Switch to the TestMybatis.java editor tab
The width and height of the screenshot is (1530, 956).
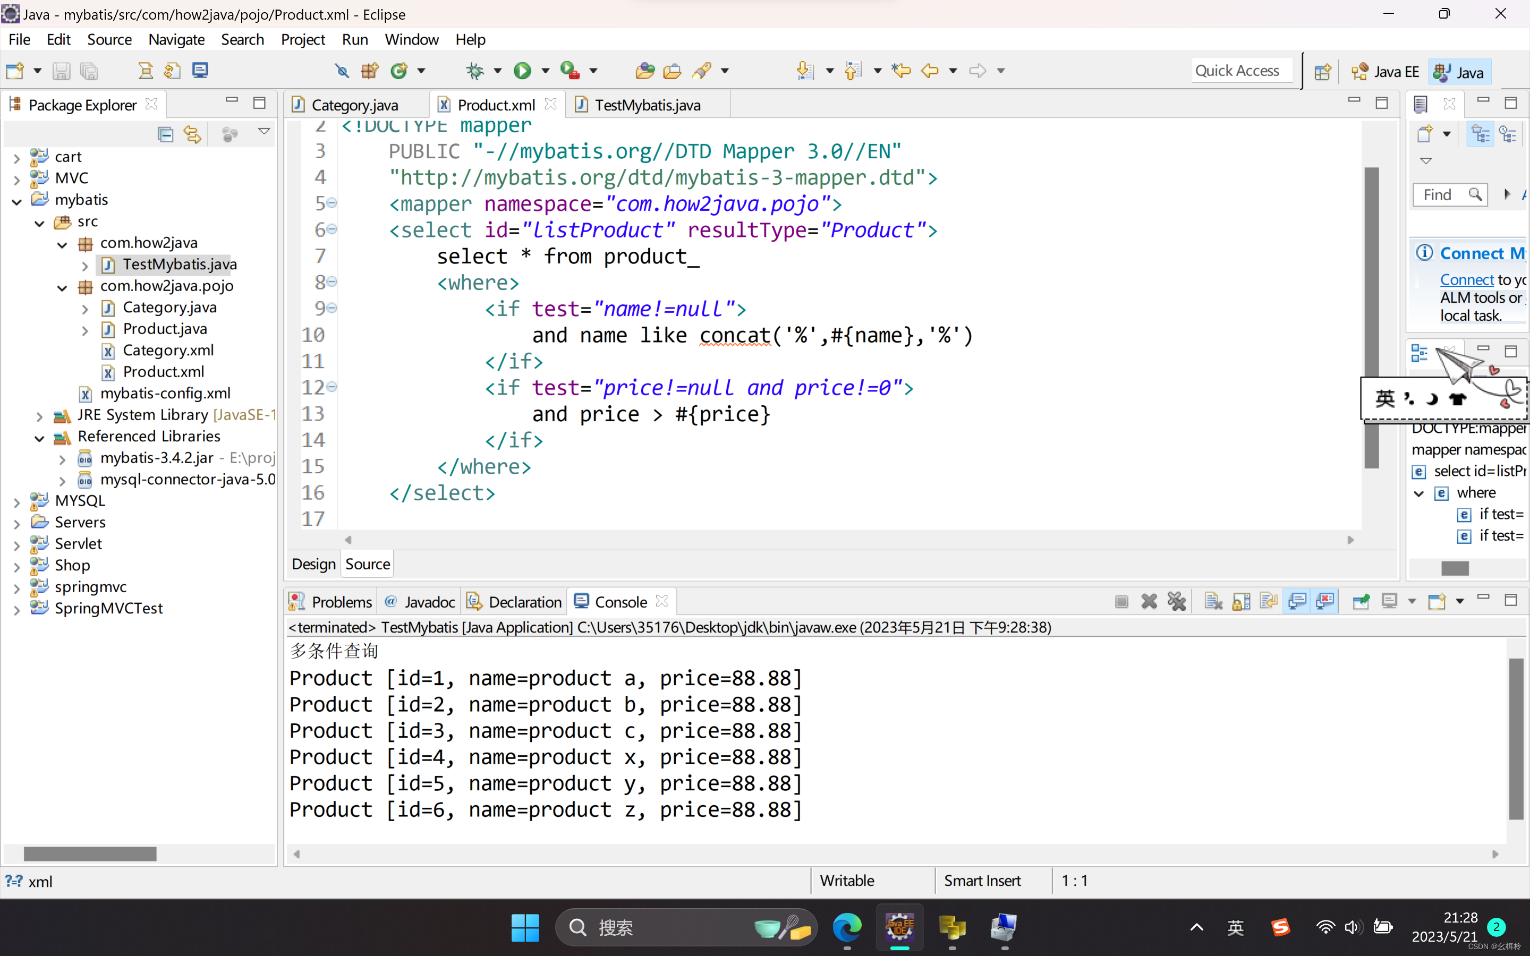pyautogui.click(x=647, y=105)
